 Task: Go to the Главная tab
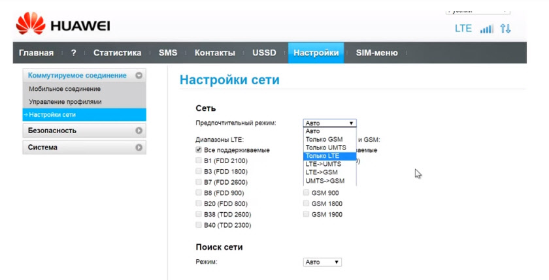(37, 53)
